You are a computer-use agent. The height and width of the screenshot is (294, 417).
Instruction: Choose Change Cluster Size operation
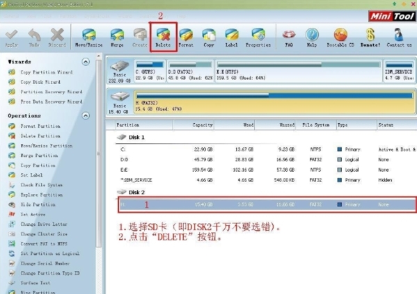tap(38, 234)
